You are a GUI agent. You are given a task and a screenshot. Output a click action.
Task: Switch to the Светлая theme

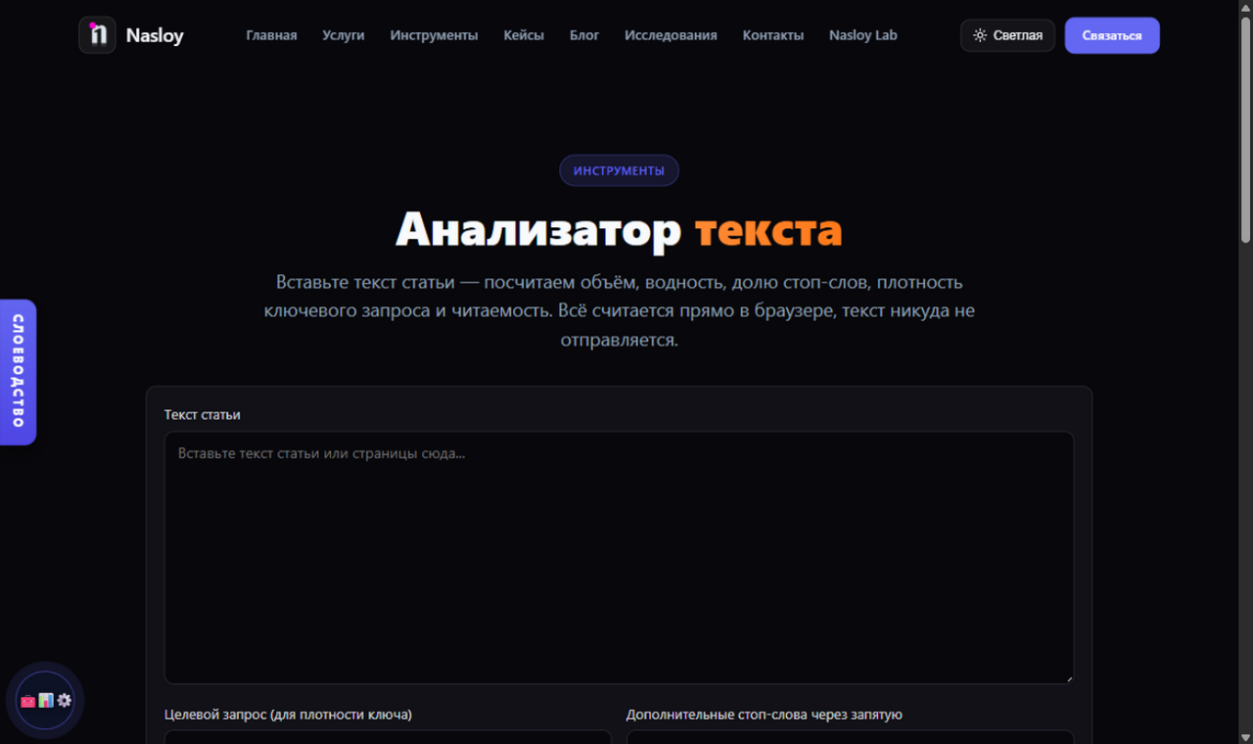[1007, 35]
